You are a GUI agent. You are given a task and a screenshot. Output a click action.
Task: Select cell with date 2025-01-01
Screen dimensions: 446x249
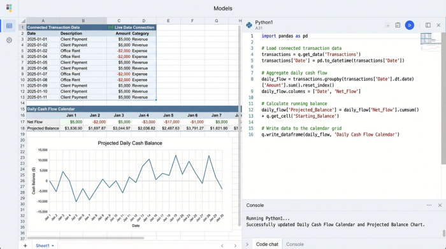pos(43,39)
